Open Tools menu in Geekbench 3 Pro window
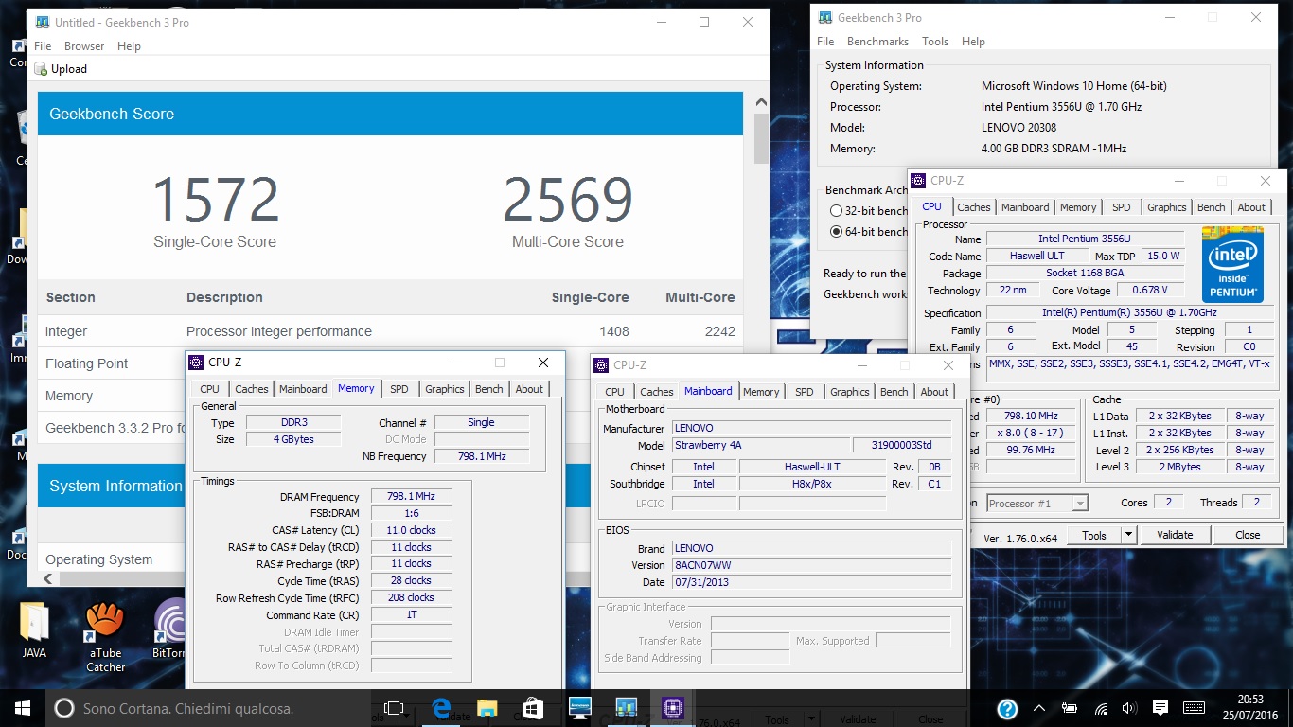1293x727 pixels. pos(935,42)
